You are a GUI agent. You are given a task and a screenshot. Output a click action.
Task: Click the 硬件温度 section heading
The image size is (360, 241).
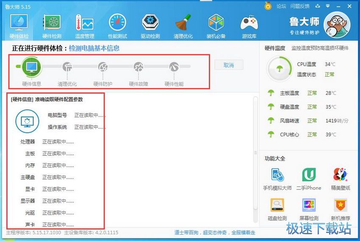point(274,48)
